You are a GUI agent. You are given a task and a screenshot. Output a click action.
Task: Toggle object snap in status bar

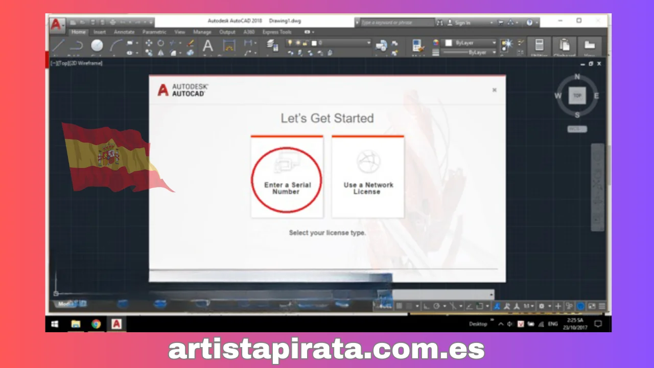click(480, 306)
